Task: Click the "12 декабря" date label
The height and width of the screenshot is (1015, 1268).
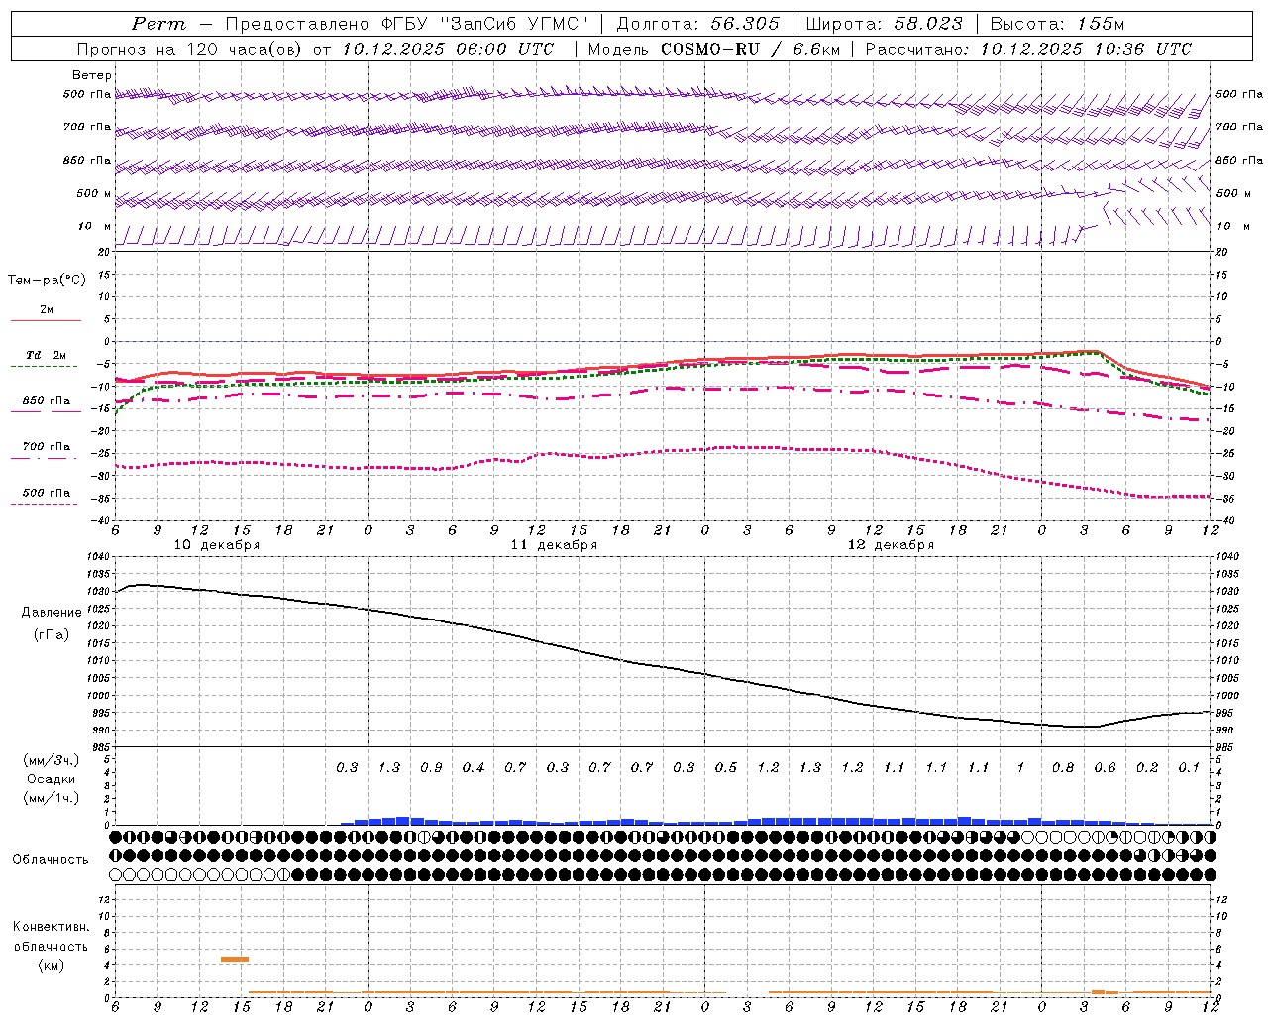Action: (891, 545)
